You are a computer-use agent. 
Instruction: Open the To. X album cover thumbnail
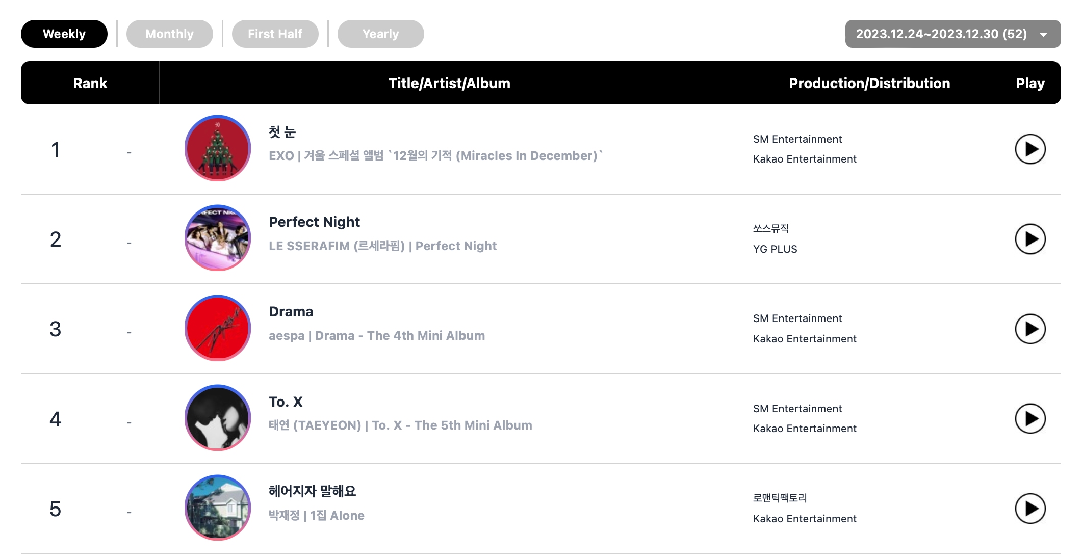[x=218, y=418]
